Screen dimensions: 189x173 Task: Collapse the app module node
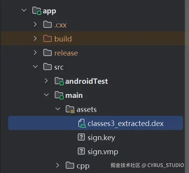[x=24, y=10]
